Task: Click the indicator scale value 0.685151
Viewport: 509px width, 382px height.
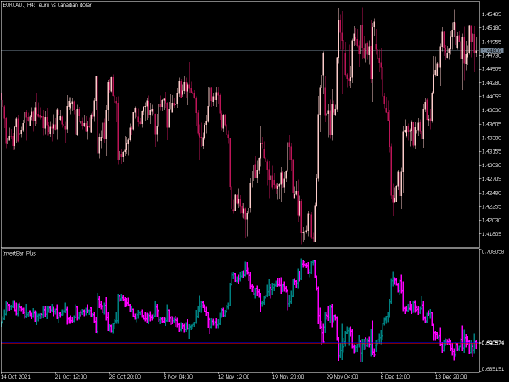Action: [x=493, y=369]
